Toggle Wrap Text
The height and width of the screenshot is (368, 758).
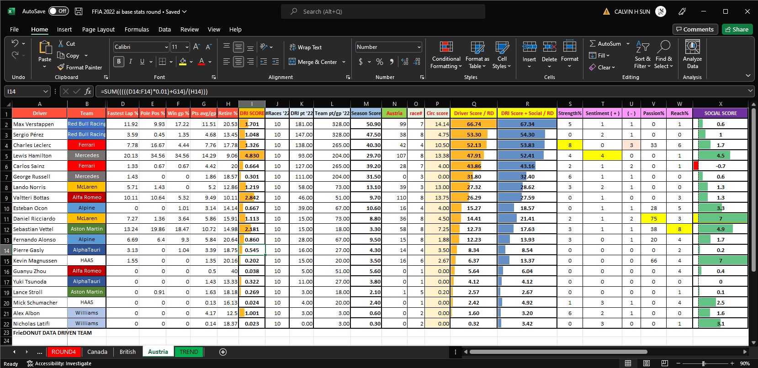tap(305, 47)
